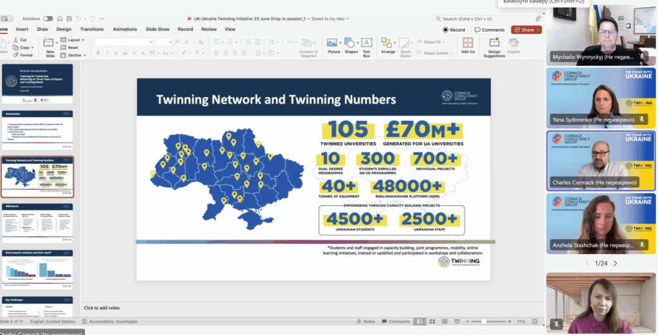Viewport: 658px width, 335px height.
Task: Switch to the Design tab
Action: point(64,30)
